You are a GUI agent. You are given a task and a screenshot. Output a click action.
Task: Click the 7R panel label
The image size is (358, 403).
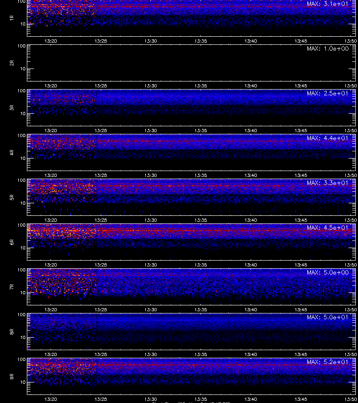pyautogui.click(x=12, y=287)
